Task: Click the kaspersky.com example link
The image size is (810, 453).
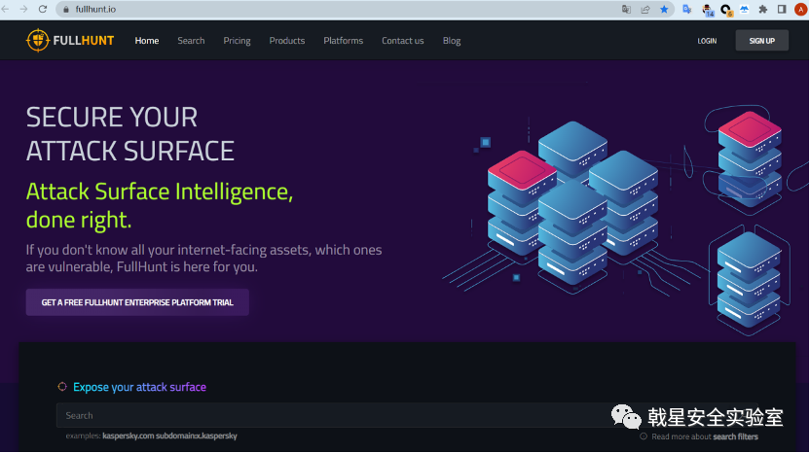Action: tap(129, 436)
